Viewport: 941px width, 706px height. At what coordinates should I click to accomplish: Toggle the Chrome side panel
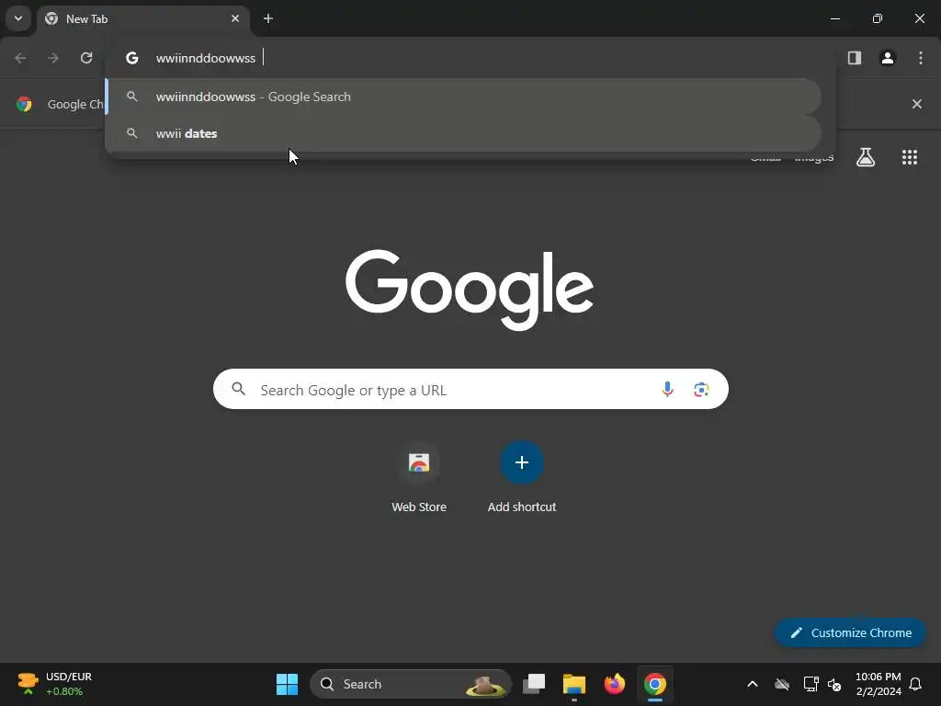(x=855, y=58)
